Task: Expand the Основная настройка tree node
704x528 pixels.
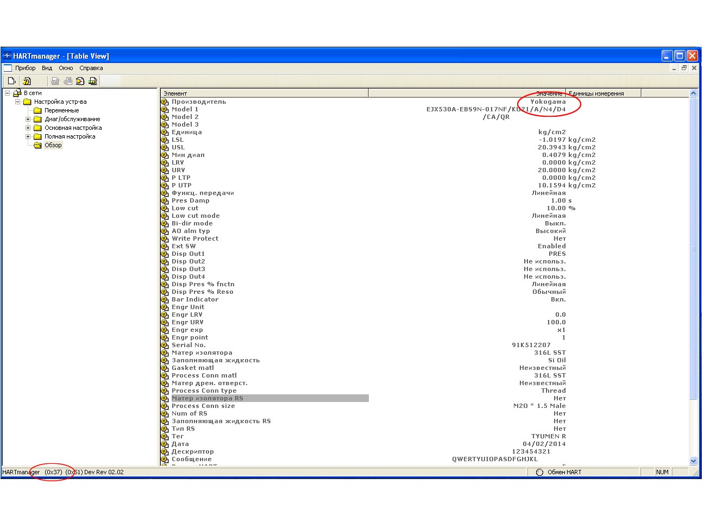Action: (x=28, y=128)
